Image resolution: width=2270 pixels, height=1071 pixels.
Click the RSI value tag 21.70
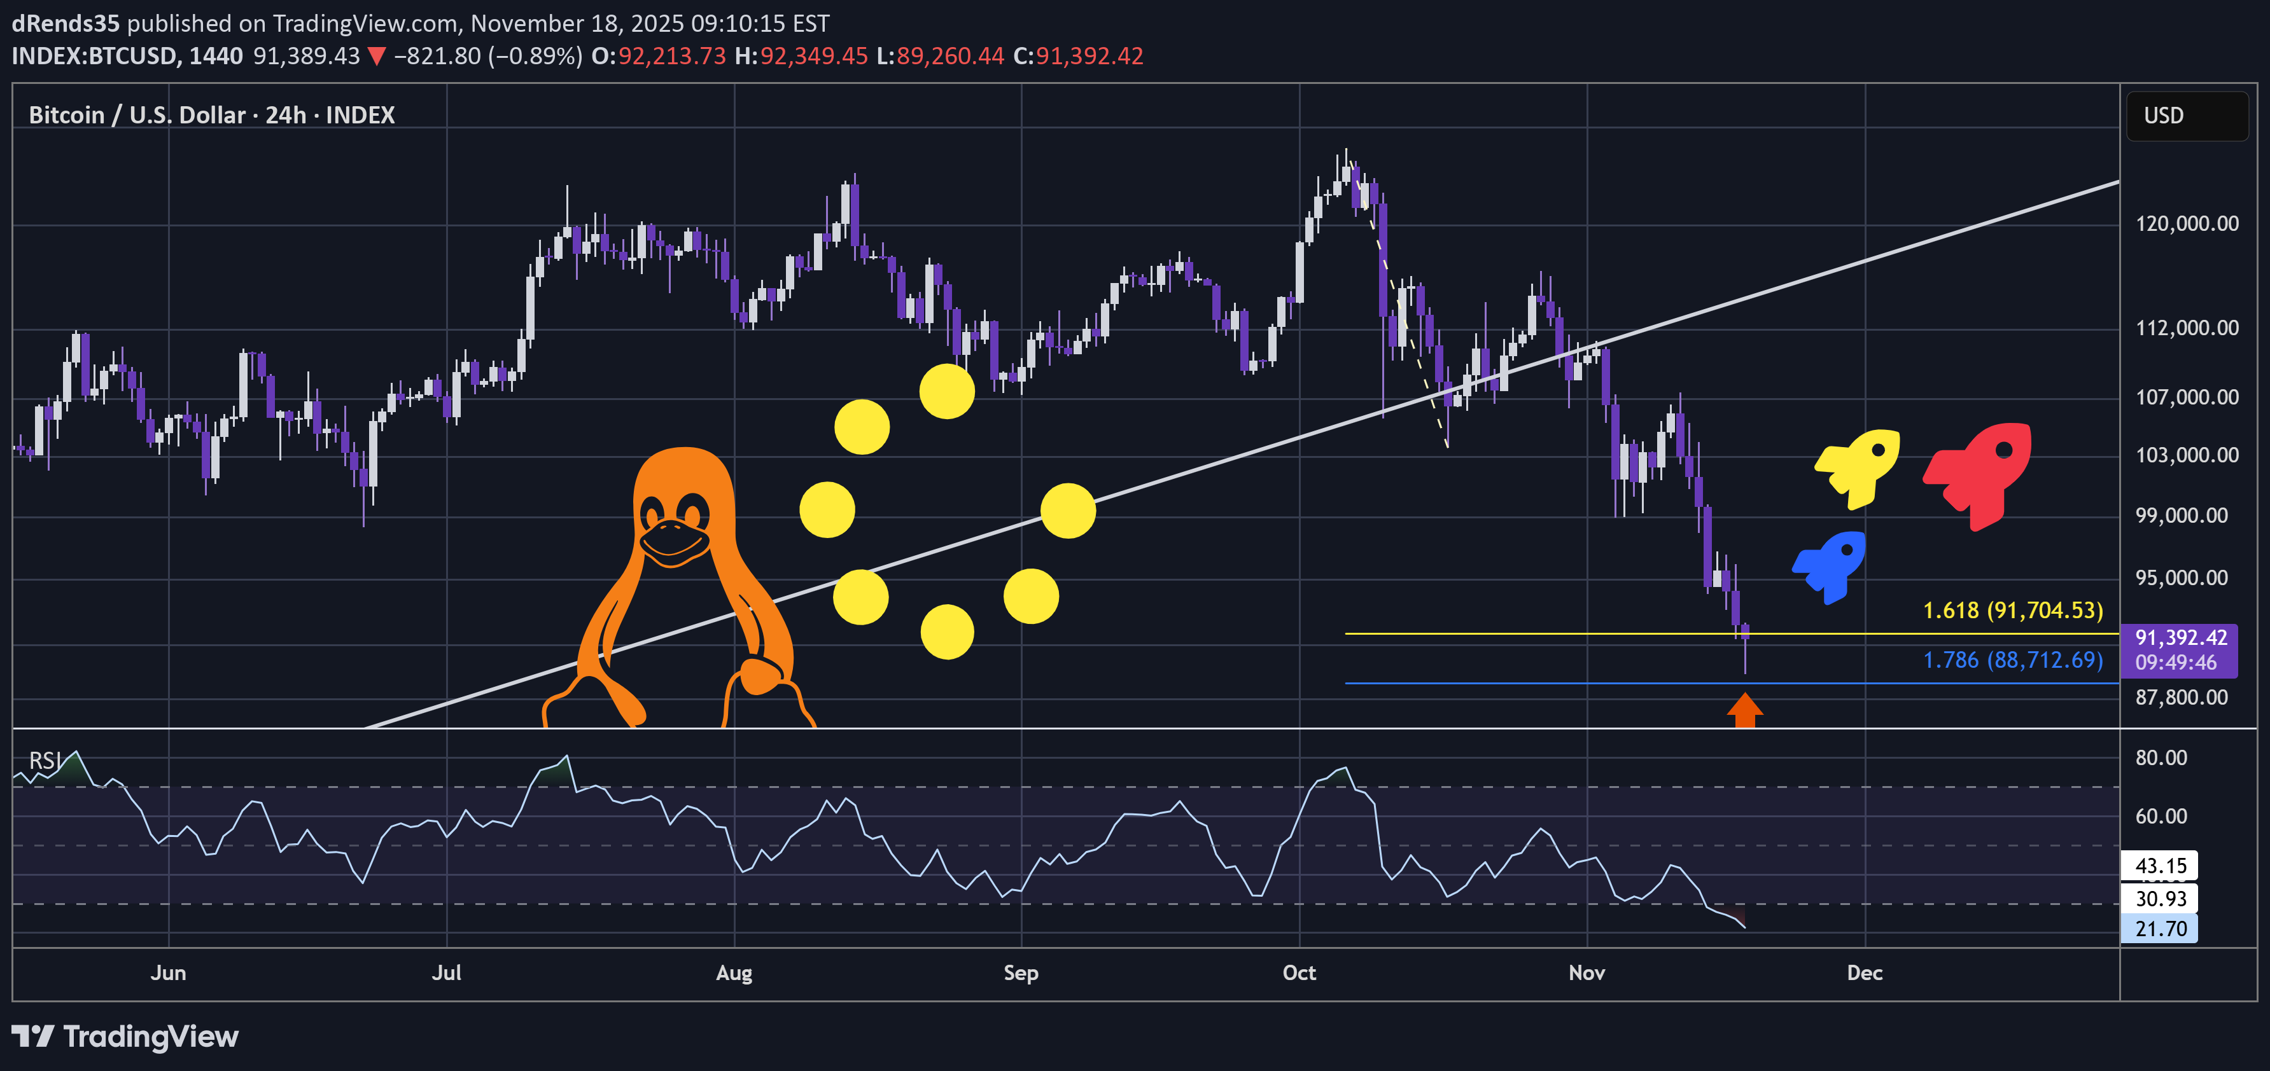coord(2159,929)
